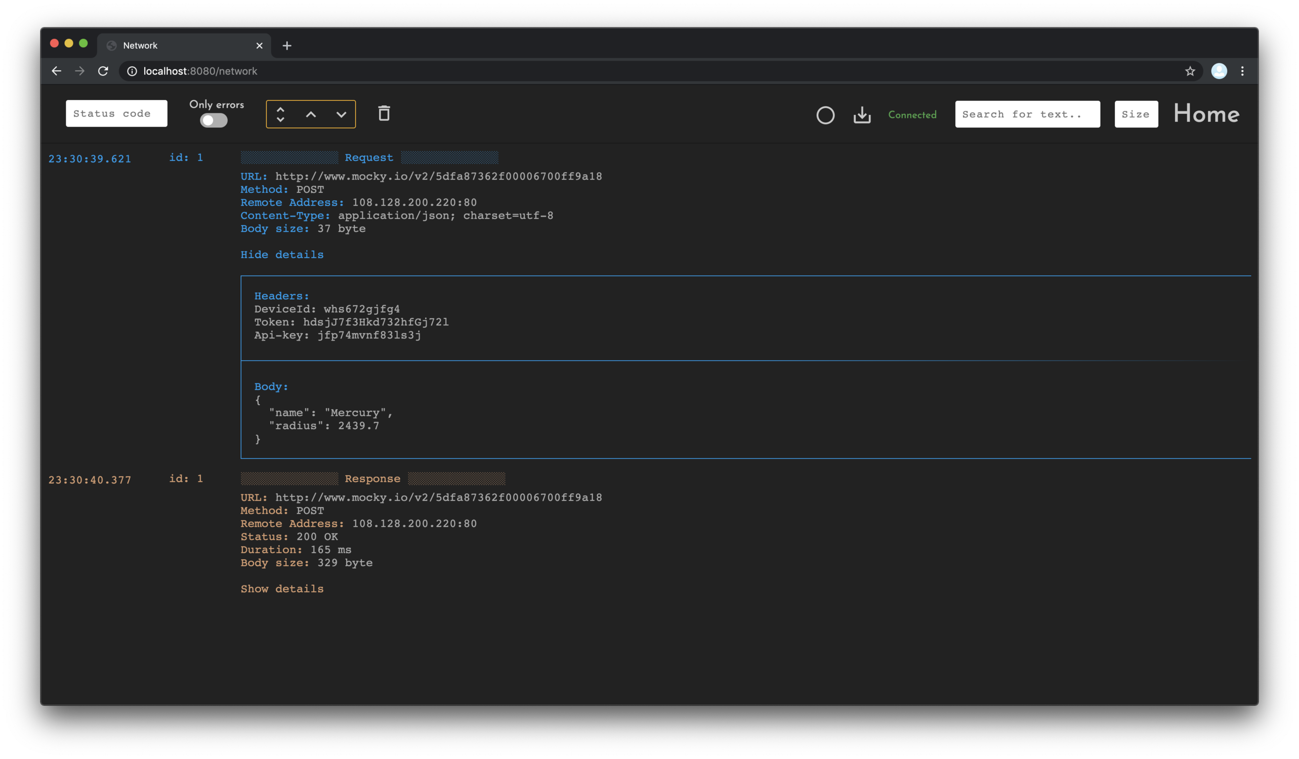Screen dimensions: 1299x759
Task: Open a new browser tab
Action: (287, 46)
